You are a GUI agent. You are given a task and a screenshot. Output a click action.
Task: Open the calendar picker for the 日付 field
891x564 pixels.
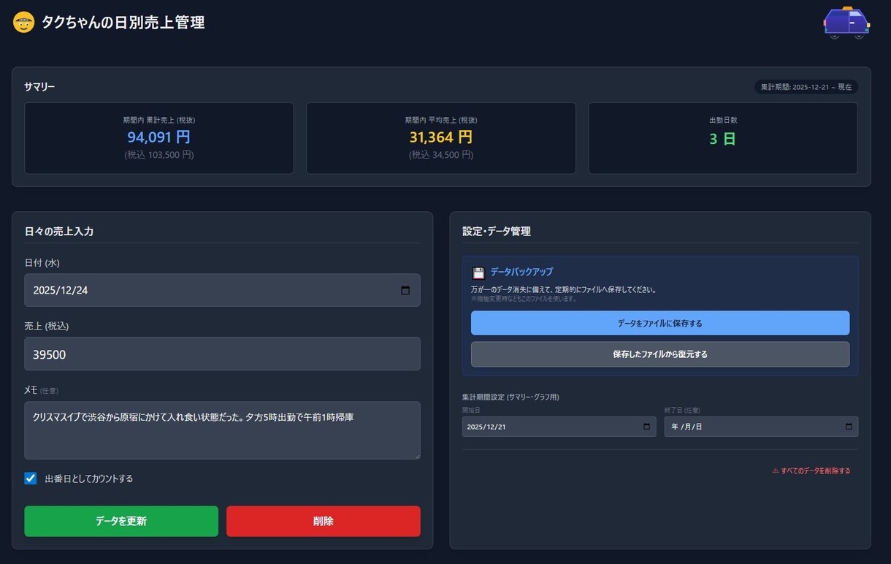[x=406, y=290]
